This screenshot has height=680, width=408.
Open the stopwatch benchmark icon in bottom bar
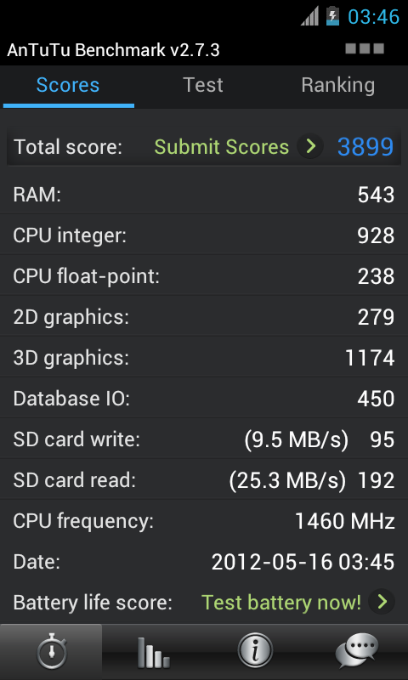pos(51,651)
